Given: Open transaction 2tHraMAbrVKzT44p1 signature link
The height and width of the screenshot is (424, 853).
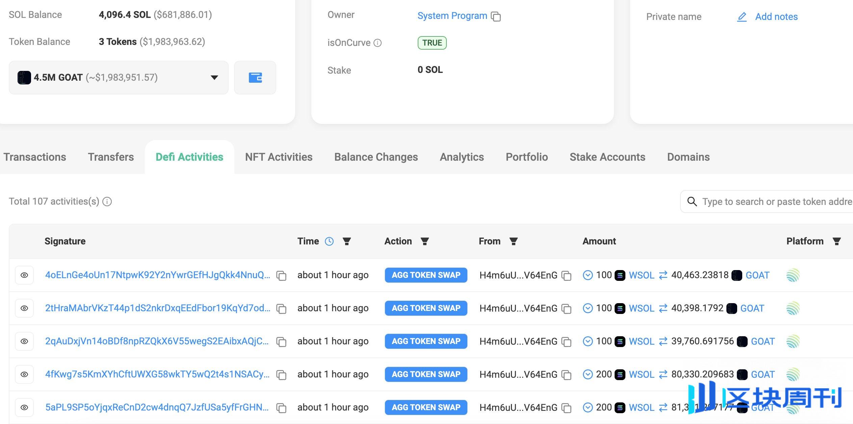Looking at the screenshot, I should click(x=158, y=308).
